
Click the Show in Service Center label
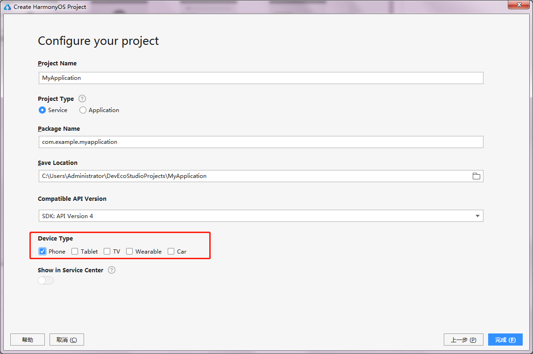point(71,270)
